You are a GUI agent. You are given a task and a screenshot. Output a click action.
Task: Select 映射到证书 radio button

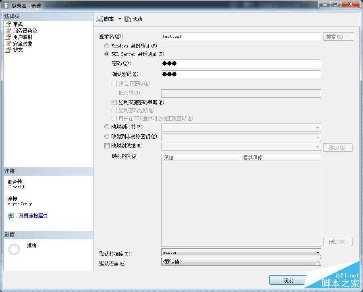107,127
